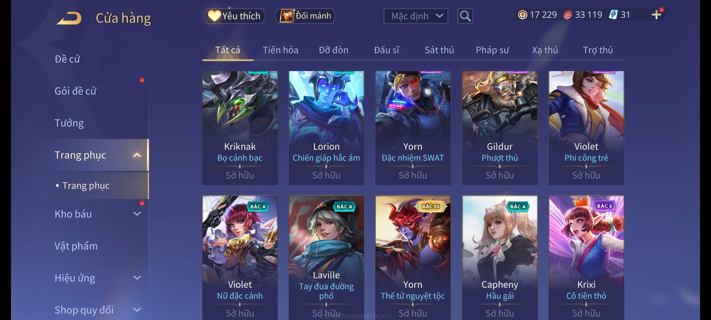Open the search magnifier icon
Screen dimensions: 711x320
[465, 16]
